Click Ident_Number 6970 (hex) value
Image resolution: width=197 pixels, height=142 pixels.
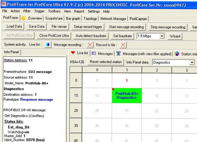pyautogui.click(x=35, y=140)
